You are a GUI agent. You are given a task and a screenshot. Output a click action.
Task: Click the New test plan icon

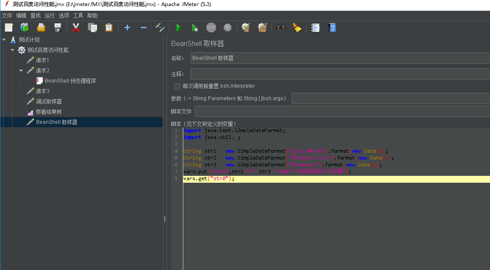click(9, 28)
